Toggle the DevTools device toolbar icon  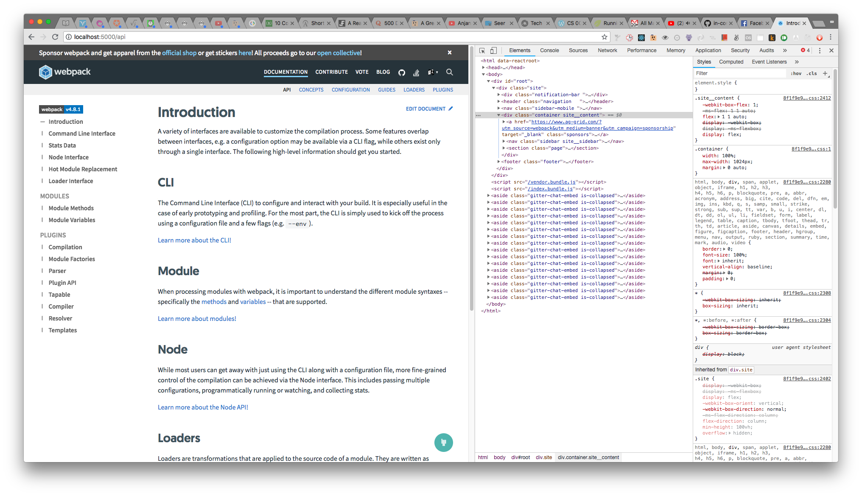pos(493,50)
